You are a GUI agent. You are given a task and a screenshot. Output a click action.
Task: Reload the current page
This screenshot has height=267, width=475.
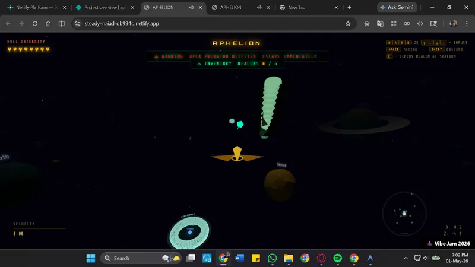pyautogui.click(x=35, y=23)
